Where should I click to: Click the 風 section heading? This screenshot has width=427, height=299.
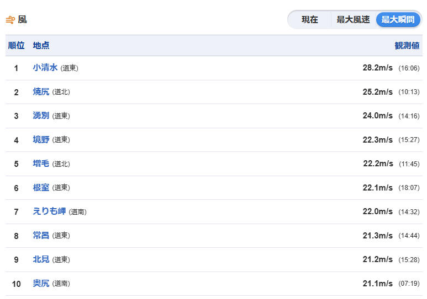pos(22,20)
